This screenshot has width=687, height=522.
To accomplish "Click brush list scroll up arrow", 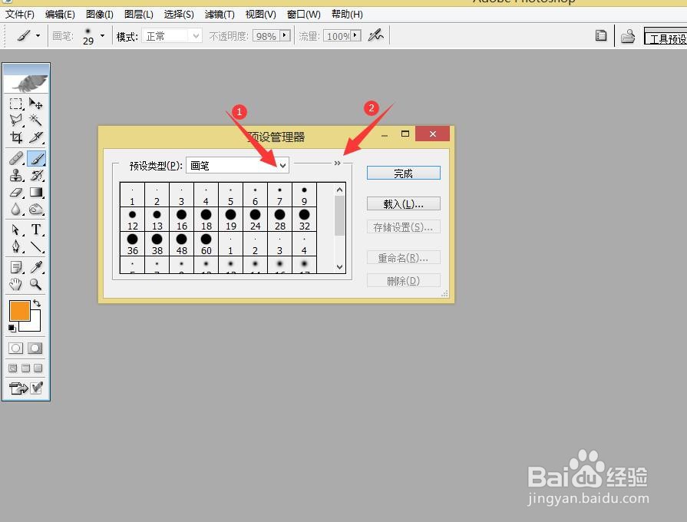I will coord(339,190).
